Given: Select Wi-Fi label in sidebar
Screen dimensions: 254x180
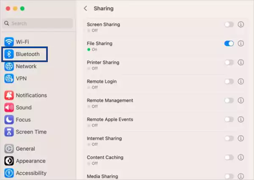Looking at the screenshot, I should point(22,42).
